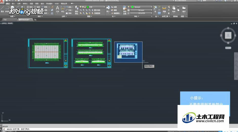
Task: Toggle the layer light bulb on/off icon
Action: click(81, 7)
